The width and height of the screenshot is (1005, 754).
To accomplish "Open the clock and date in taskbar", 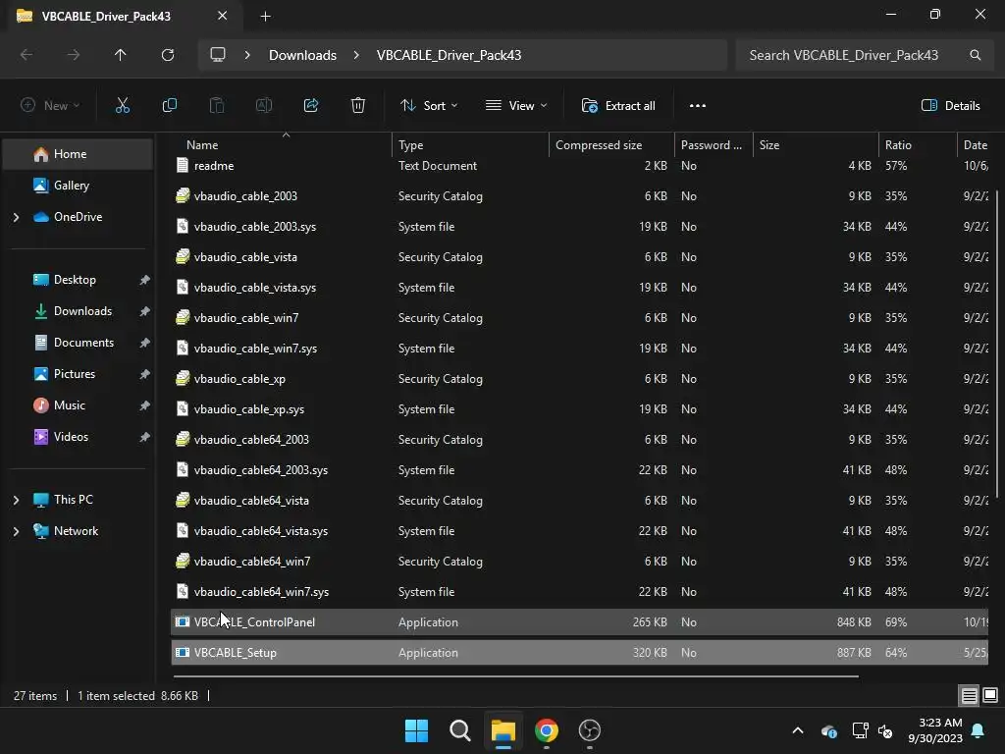I will pyautogui.click(x=935, y=730).
